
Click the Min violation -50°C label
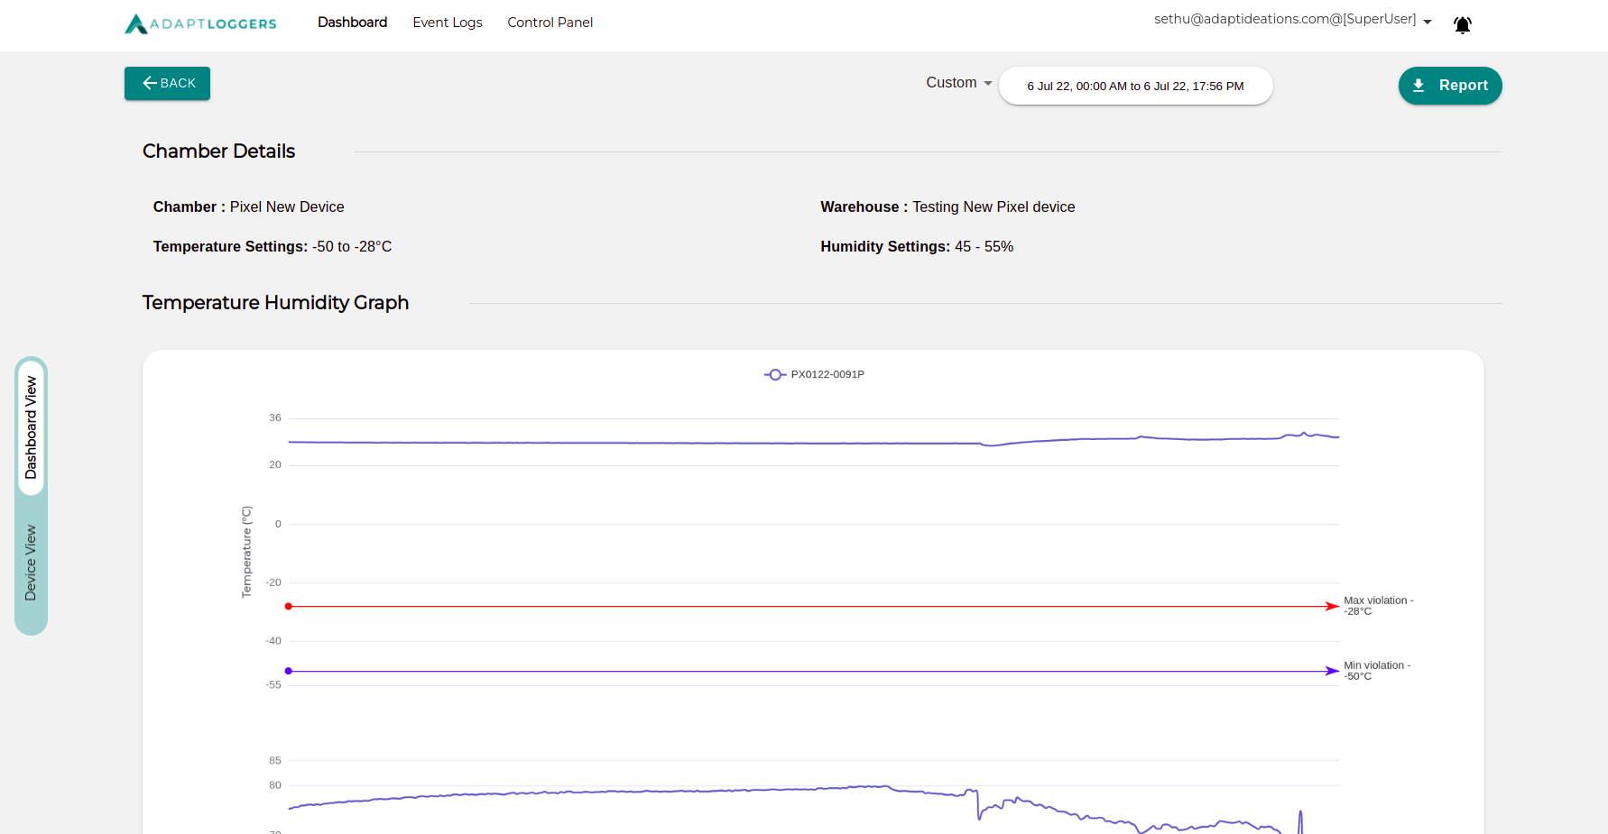click(1377, 671)
